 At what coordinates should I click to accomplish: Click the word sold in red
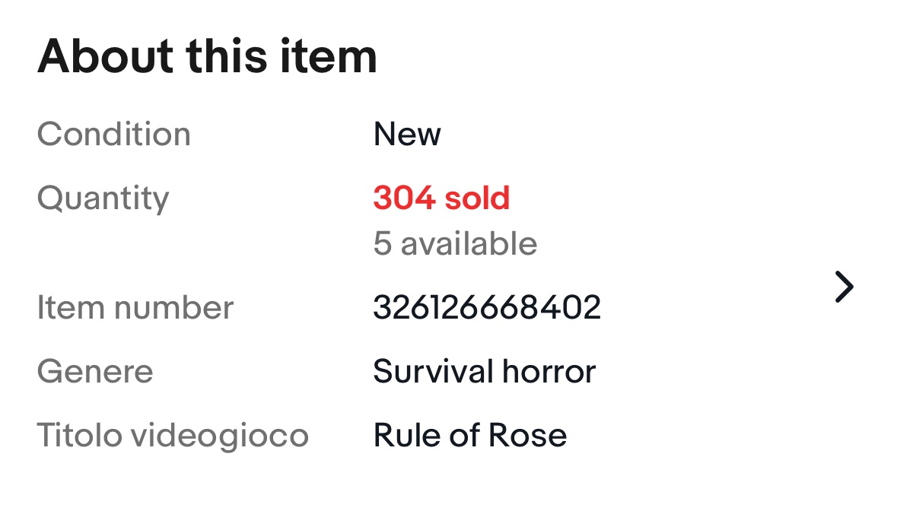[477, 198]
